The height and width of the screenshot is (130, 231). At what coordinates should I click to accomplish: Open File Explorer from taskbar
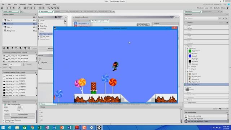[17, 127]
